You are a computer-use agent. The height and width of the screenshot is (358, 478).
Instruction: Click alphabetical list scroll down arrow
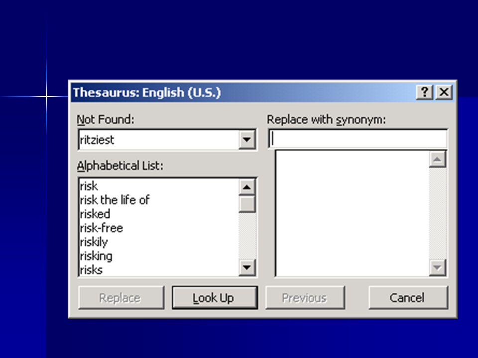(247, 268)
